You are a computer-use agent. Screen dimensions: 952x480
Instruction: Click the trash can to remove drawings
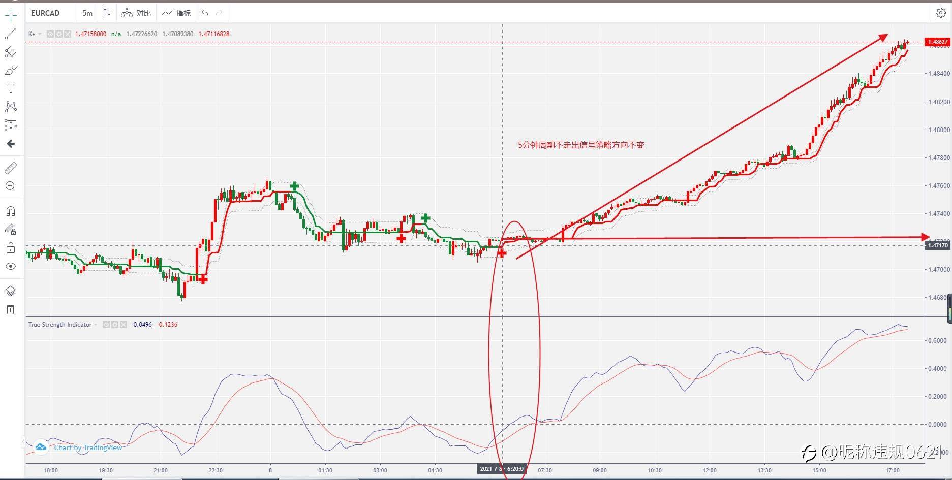pyautogui.click(x=11, y=309)
